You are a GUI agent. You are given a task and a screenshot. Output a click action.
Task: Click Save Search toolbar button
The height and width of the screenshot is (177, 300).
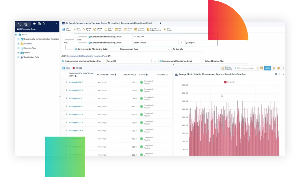pos(67,29)
